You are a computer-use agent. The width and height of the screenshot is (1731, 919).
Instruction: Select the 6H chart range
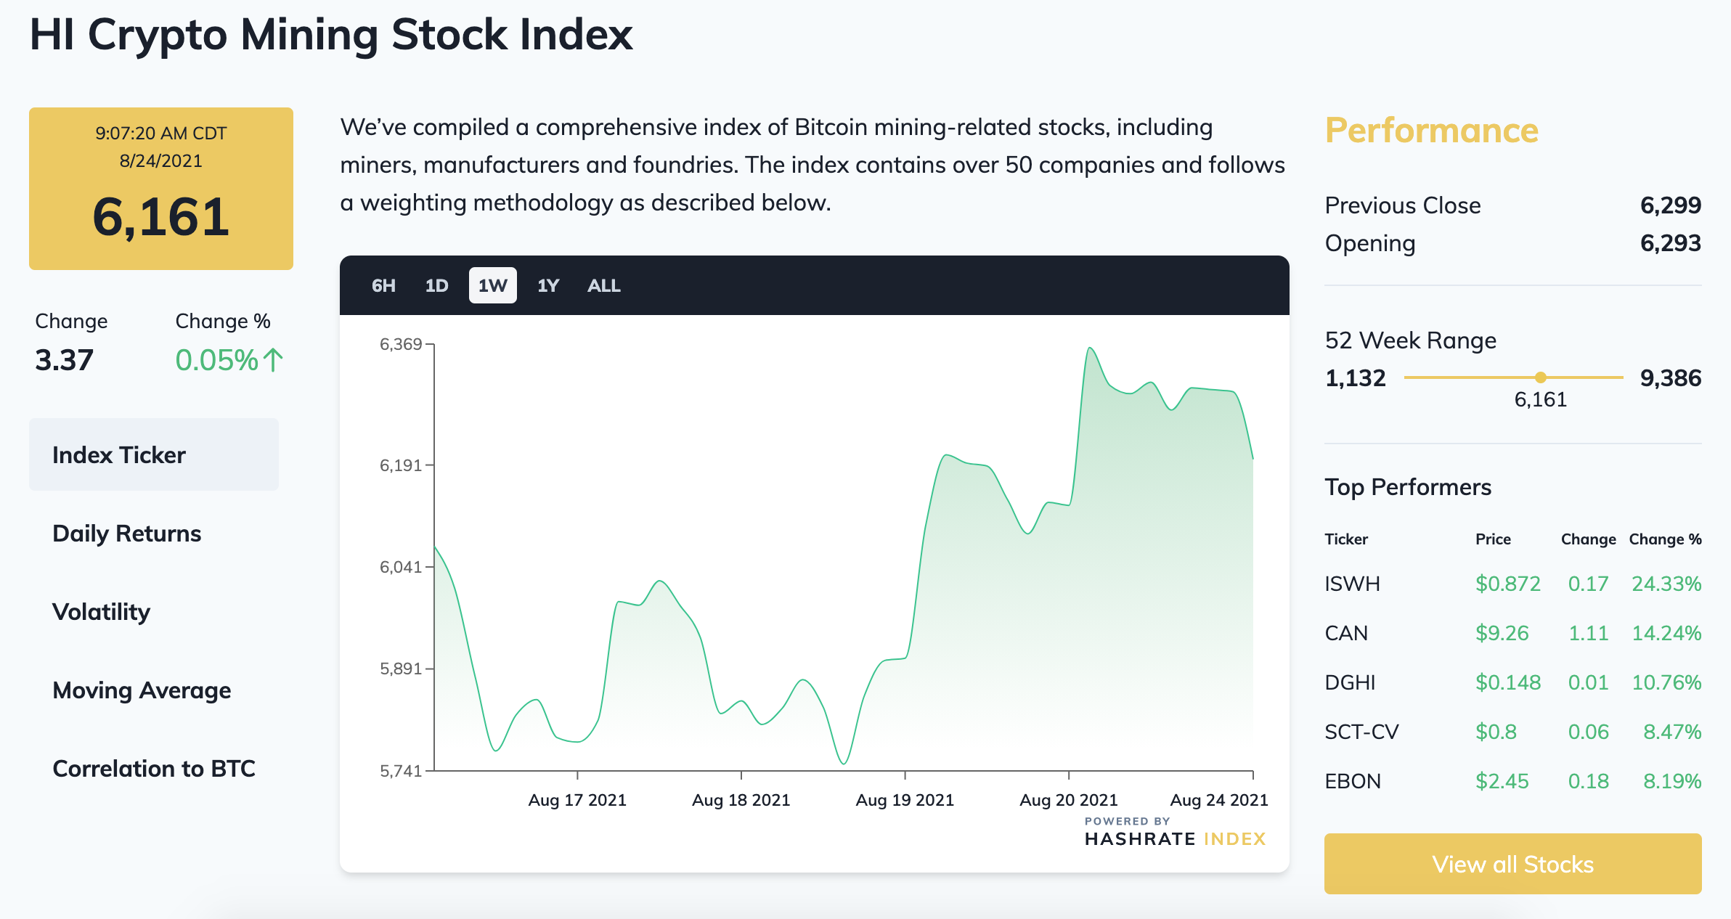coord(383,285)
